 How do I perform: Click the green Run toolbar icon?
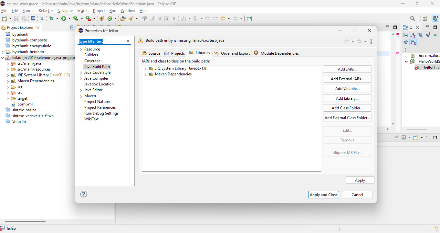tap(64, 18)
